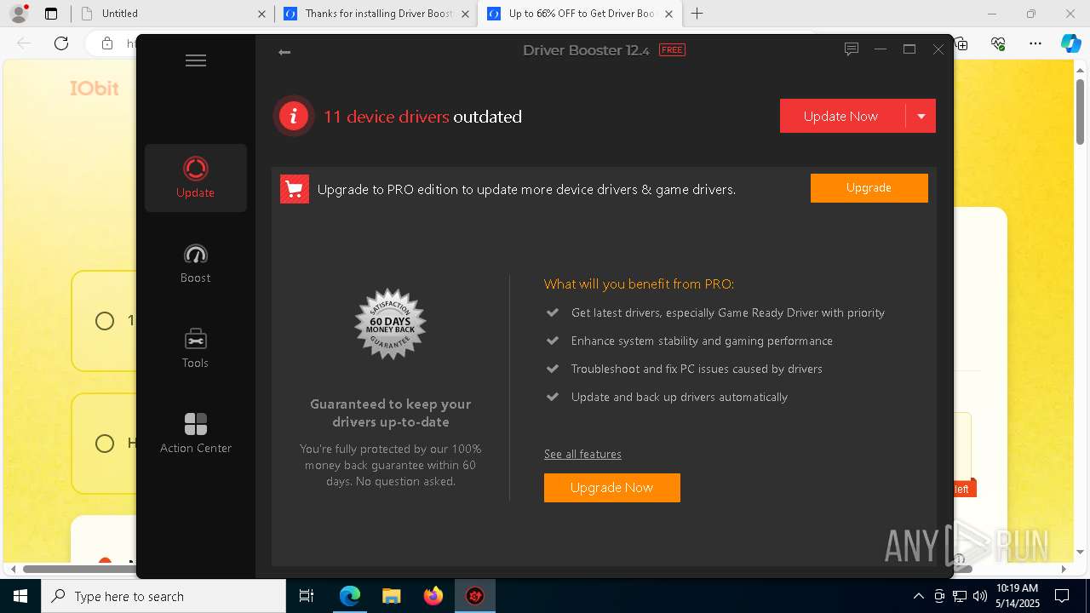This screenshot has width=1090, height=613.
Task: Click the Upgrade Now button
Action: click(x=611, y=488)
